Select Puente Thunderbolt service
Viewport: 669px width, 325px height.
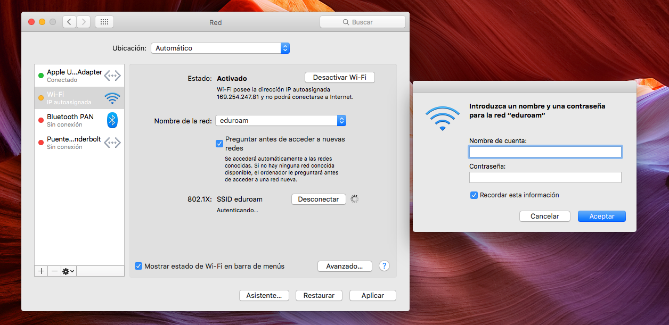(x=79, y=143)
